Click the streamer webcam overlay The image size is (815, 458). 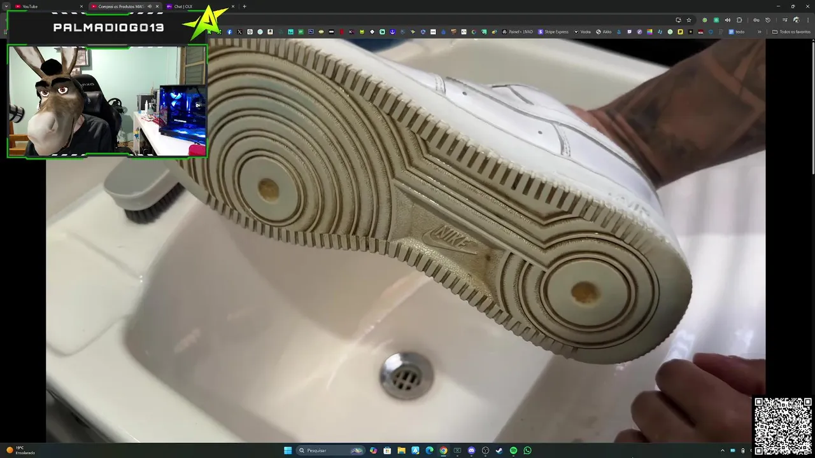tap(107, 101)
